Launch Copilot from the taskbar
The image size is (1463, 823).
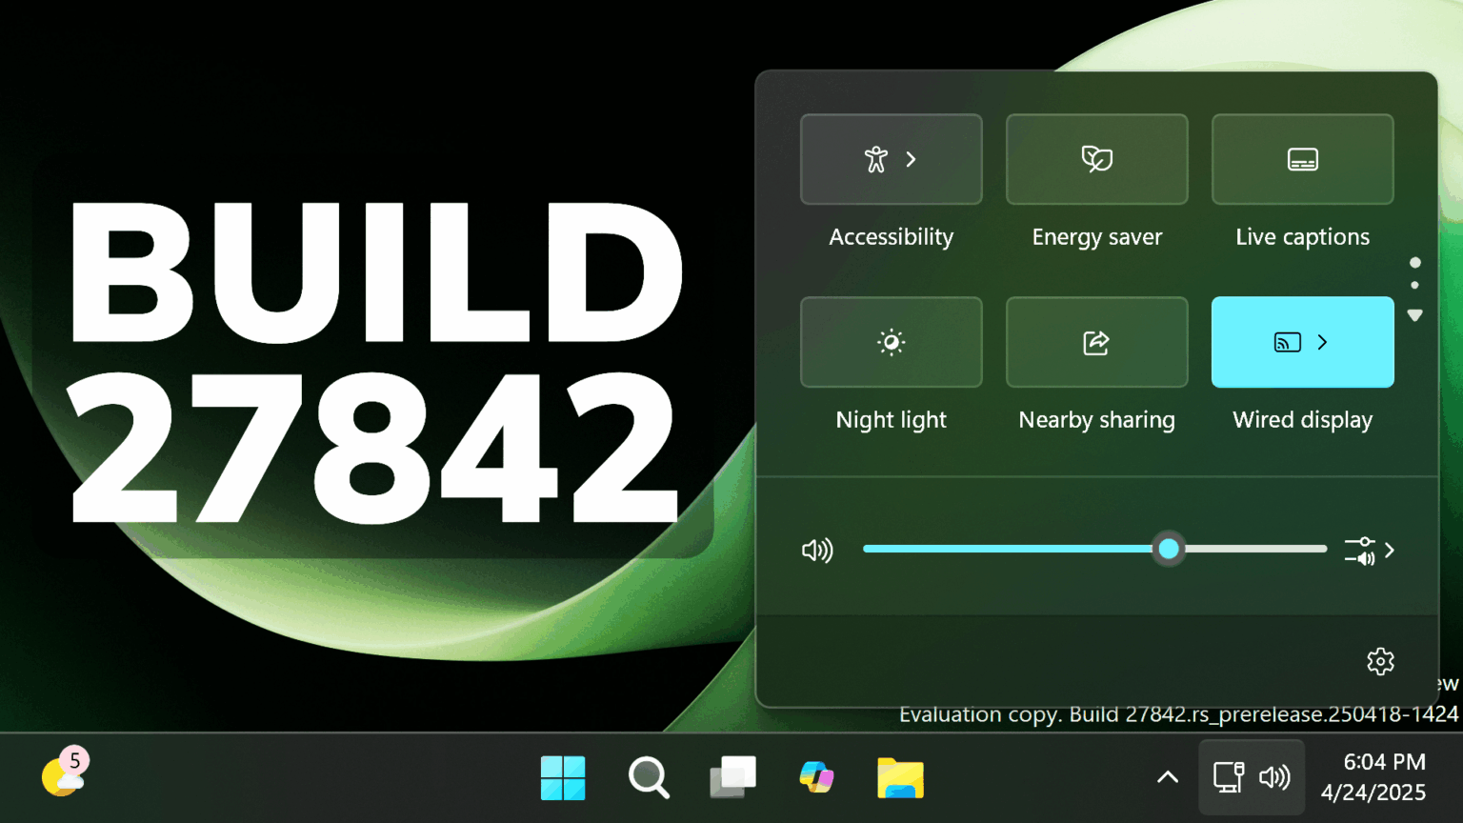816,778
